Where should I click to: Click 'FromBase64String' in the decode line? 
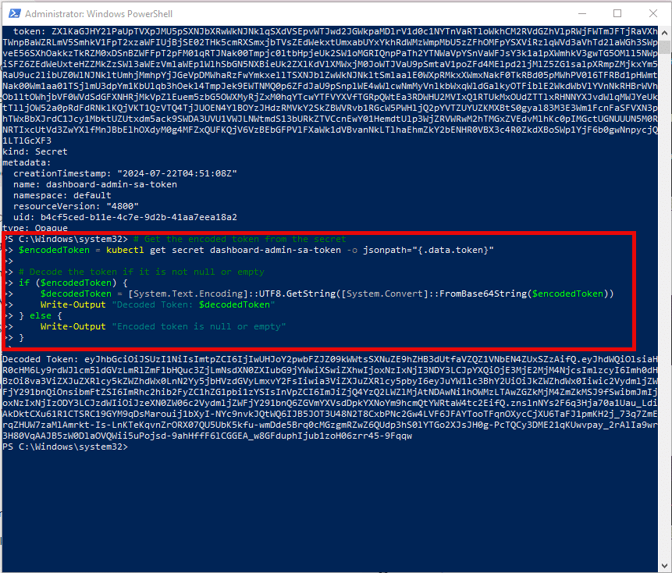click(x=483, y=294)
